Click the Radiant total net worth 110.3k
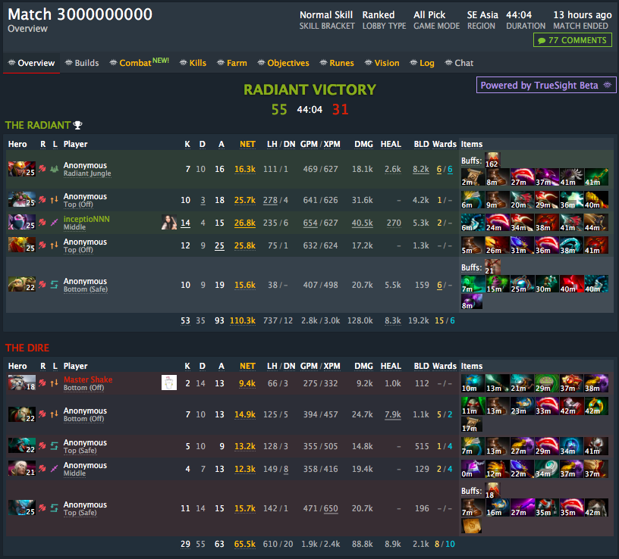Viewport: 619px width, 559px height. point(243,320)
